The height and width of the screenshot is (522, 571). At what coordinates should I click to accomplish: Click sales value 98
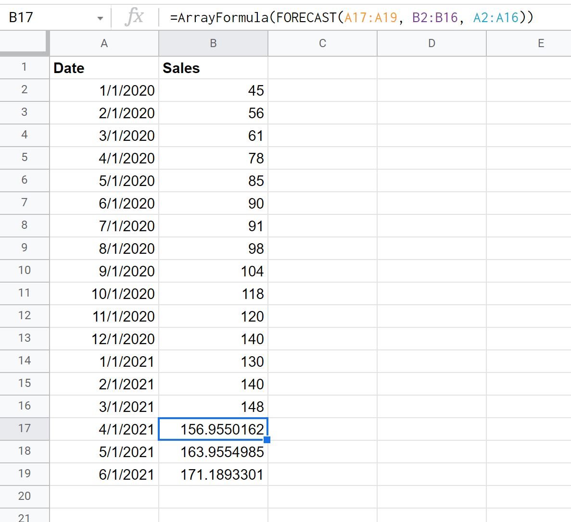click(x=214, y=249)
